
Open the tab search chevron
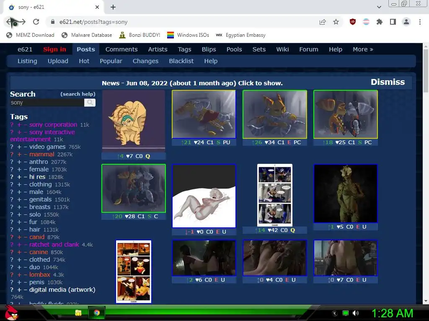tap(379, 7)
